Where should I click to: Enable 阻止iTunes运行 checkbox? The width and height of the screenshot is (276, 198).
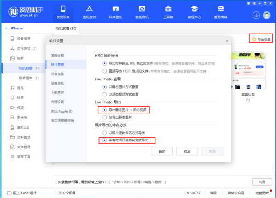click(11, 192)
